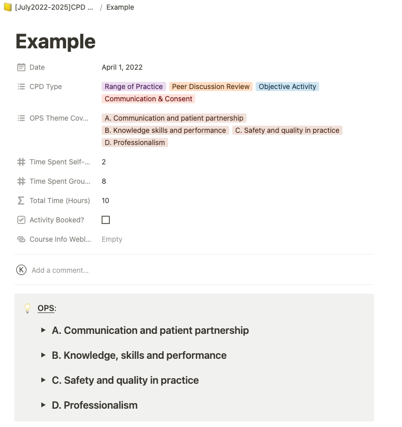Image resolution: width=402 pixels, height=427 pixels.
Task: Click the list icon beside CPD Type
Action: tap(21, 87)
